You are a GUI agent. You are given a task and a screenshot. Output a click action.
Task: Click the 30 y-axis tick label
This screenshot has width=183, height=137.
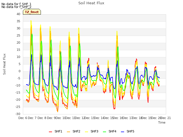pyautogui.click(x=18, y=29)
